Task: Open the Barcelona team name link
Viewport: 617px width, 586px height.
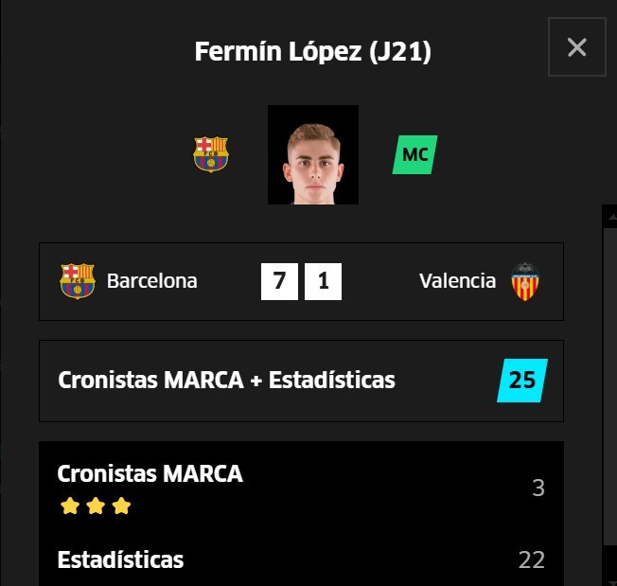Action: click(152, 281)
